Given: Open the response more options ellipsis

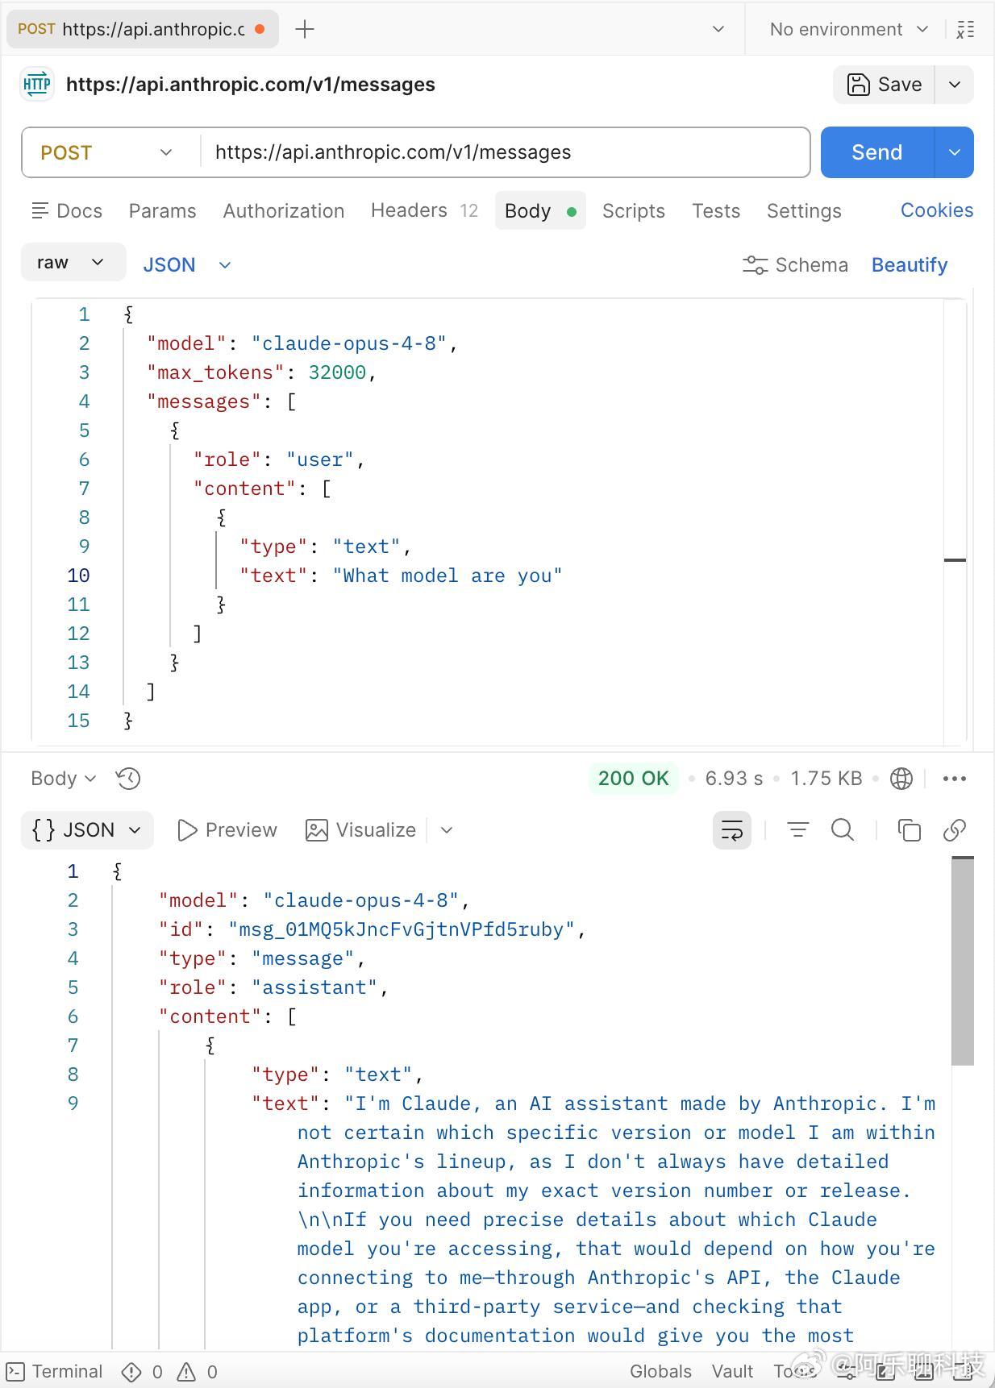Looking at the screenshot, I should pos(955,779).
